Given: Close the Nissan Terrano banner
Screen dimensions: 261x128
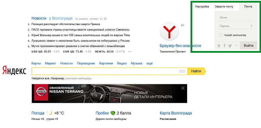Looking at the screenshot, I should pos(183,88).
